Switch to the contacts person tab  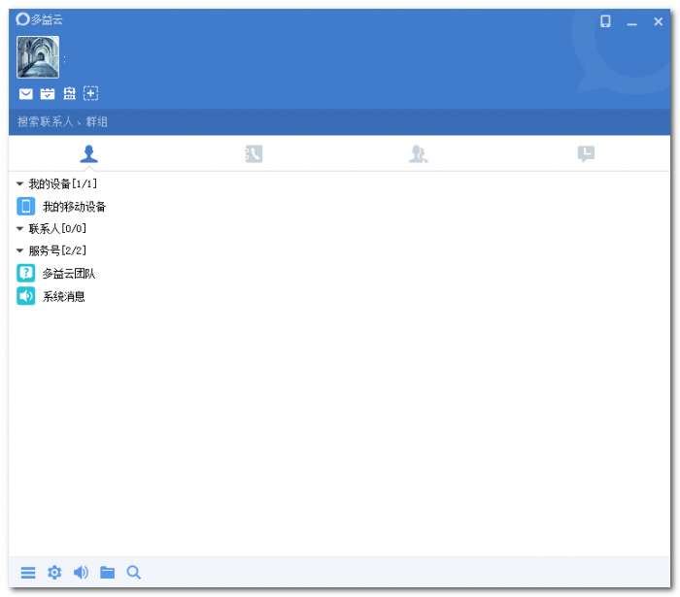tap(89, 153)
